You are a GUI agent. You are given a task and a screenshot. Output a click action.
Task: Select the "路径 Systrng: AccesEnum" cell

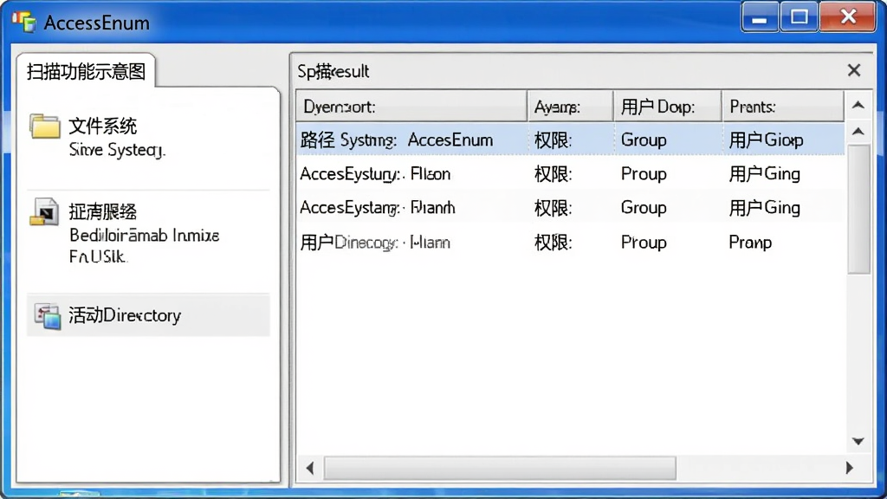(x=397, y=139)
